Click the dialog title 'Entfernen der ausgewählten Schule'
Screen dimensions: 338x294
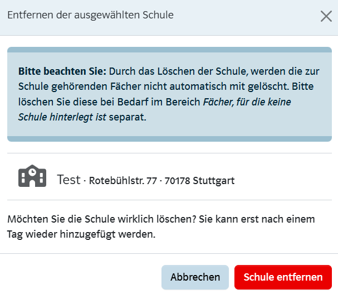click(x=90, y=15)
